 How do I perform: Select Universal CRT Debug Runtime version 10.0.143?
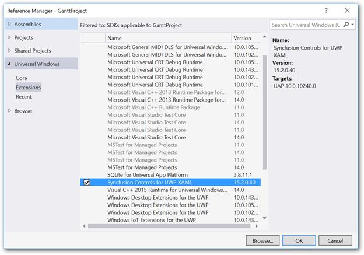[170, 69]
